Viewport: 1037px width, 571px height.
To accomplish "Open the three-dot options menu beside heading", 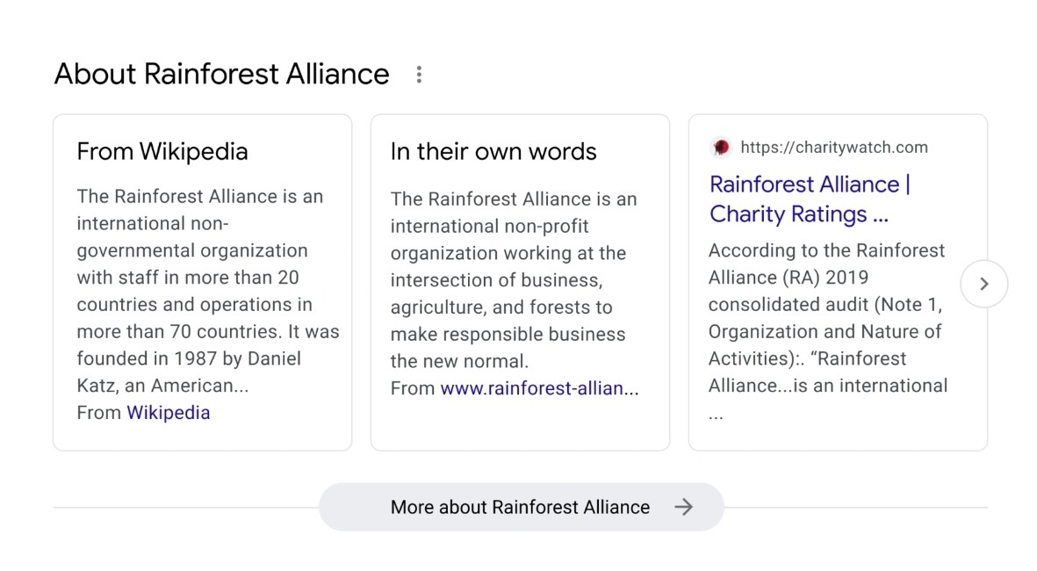I will (x=419, y=75).
